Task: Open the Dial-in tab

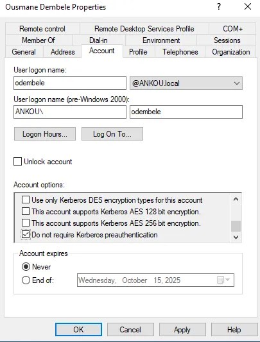Action: click(x=98, y=40)
